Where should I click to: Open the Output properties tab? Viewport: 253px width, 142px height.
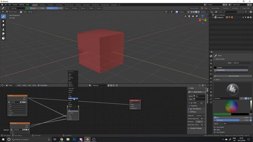[211, 64]
